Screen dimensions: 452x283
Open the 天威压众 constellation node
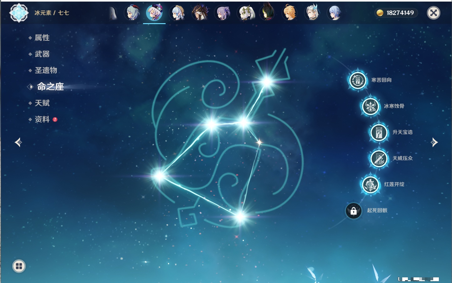pyautogui.click(x=379, y=159)
